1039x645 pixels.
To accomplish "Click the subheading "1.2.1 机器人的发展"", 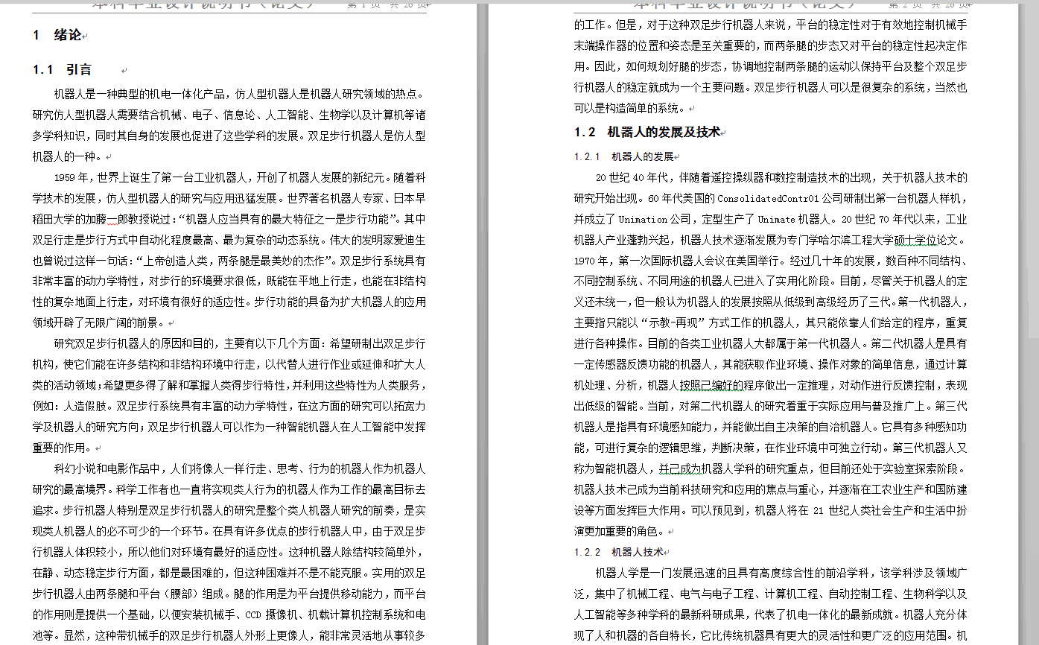I will (624, 157).
